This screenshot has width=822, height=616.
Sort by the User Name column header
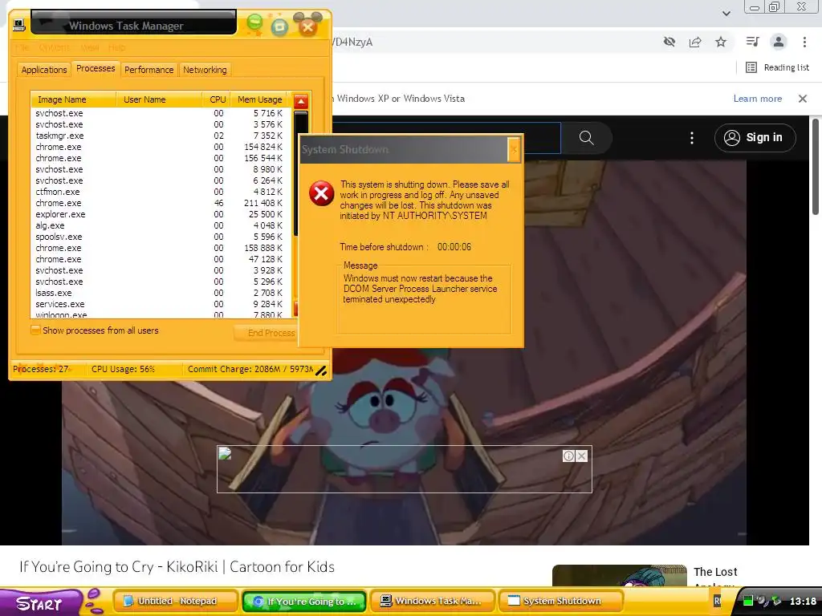[x=160, y=99]
